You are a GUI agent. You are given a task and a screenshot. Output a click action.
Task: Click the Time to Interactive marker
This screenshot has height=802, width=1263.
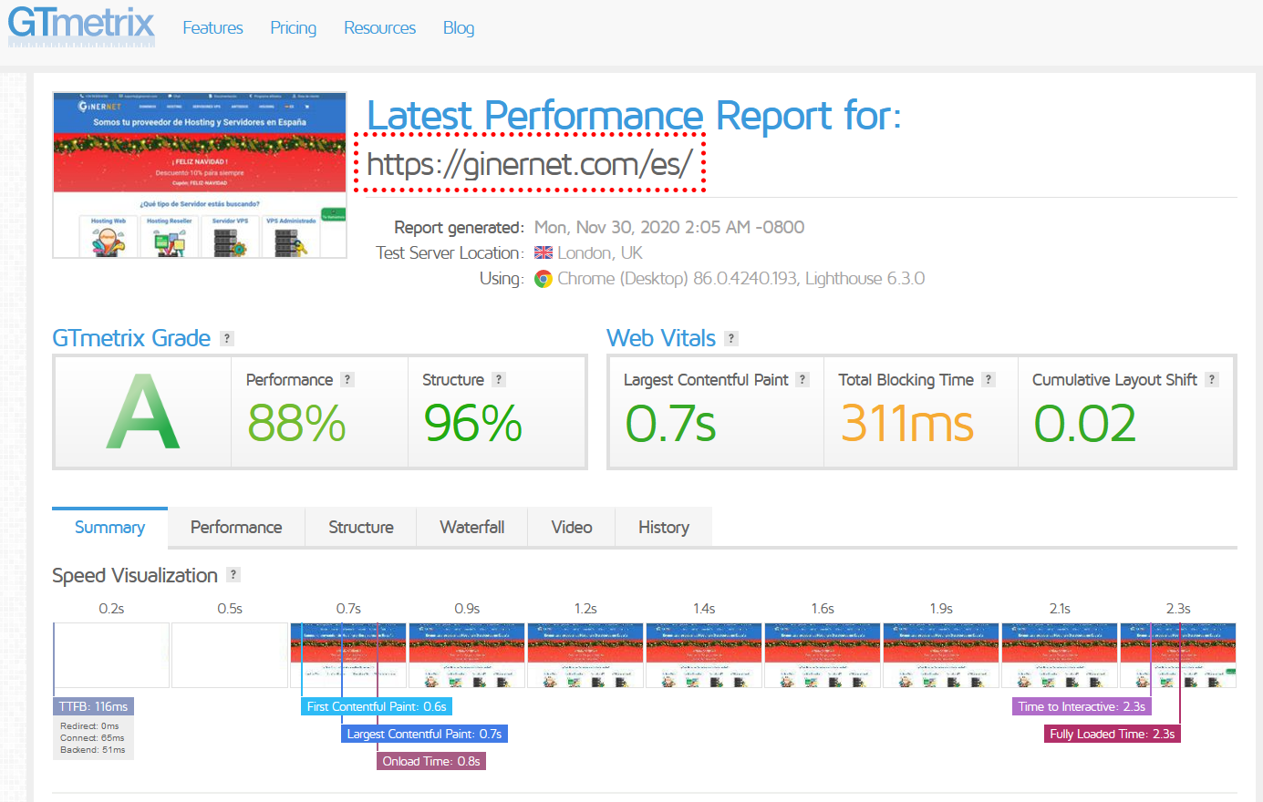pyautogui.click(x=1082, y=706)
